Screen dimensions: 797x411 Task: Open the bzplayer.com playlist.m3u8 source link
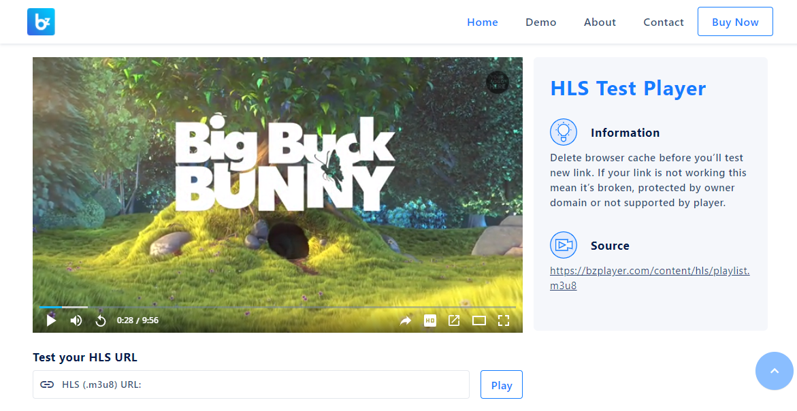pos(649,278)
